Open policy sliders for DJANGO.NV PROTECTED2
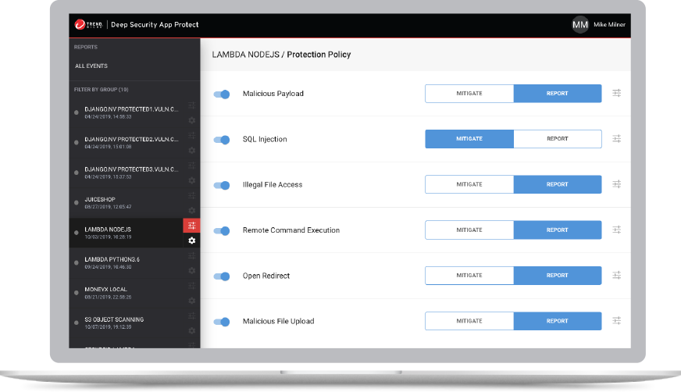 coord(191,135)
